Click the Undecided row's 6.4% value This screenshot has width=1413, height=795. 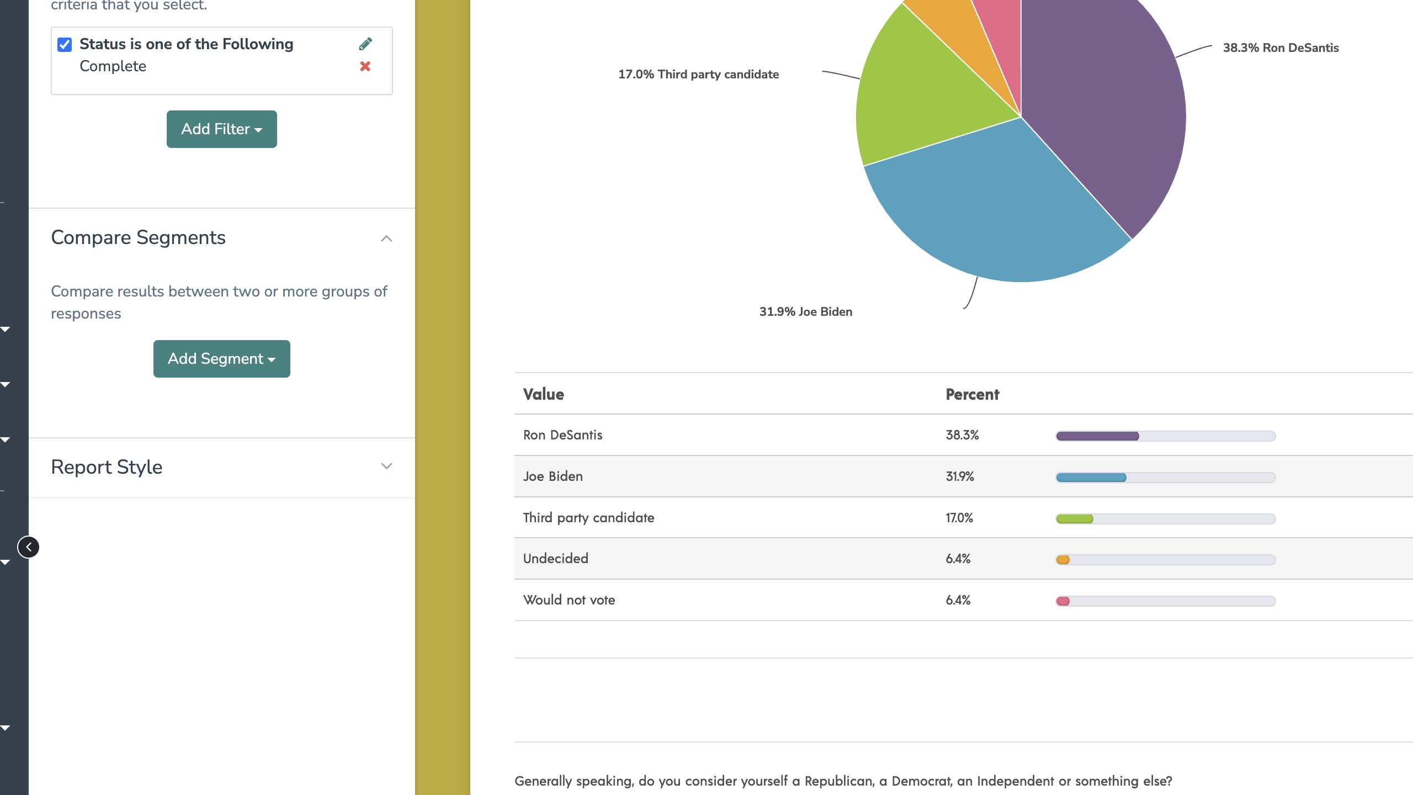[958, 559]
